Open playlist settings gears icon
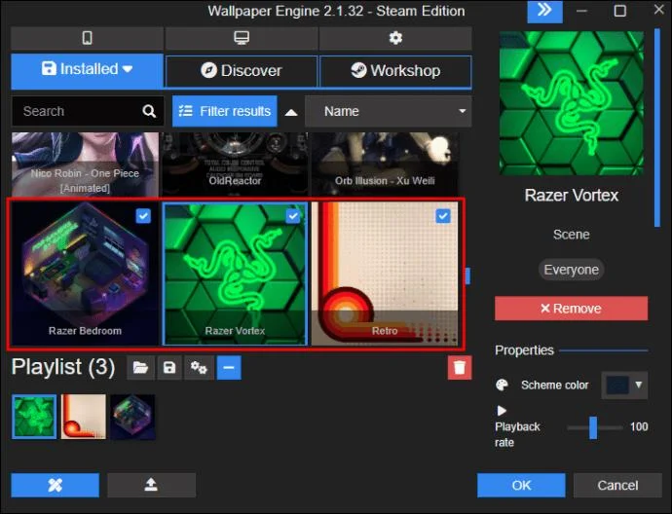The width and height of the screenshot is (672, 514). (199, 368)
